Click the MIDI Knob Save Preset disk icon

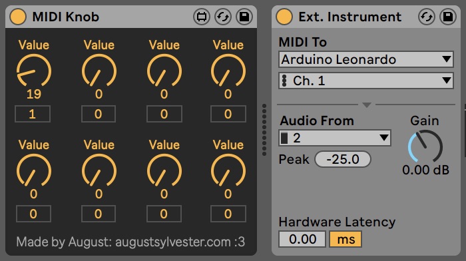(244, 17)
